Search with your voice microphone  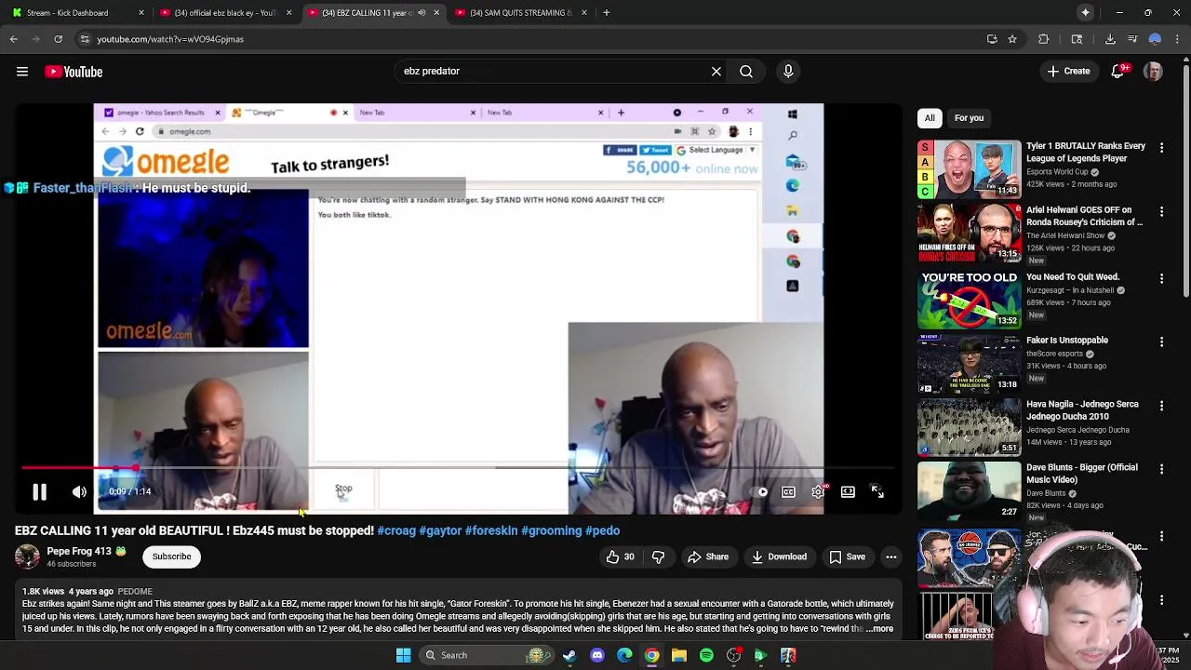point(788,71)
